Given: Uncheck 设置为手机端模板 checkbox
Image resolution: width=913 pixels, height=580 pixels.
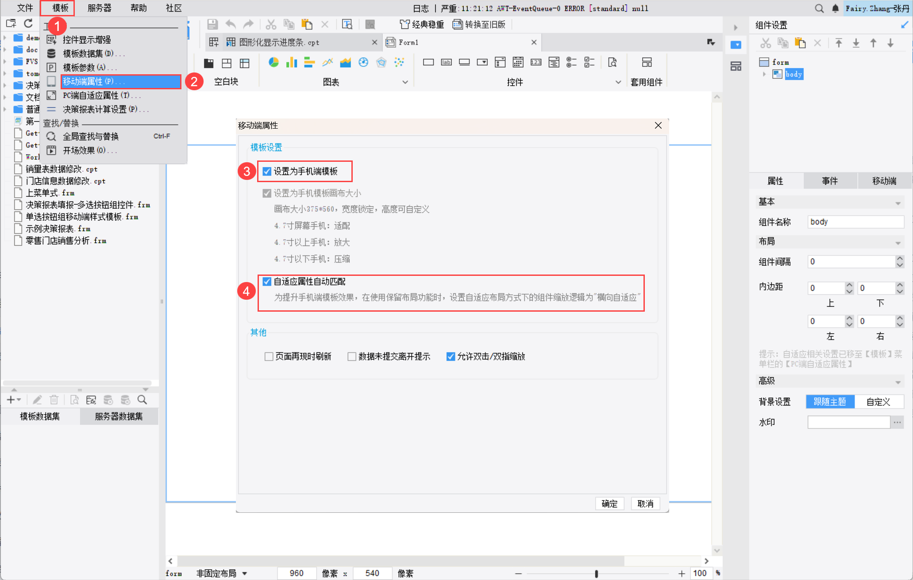Looking at the screenshot, I should coord(267,172).
